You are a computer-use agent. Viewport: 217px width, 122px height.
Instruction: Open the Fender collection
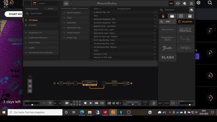tap(167, 48)
